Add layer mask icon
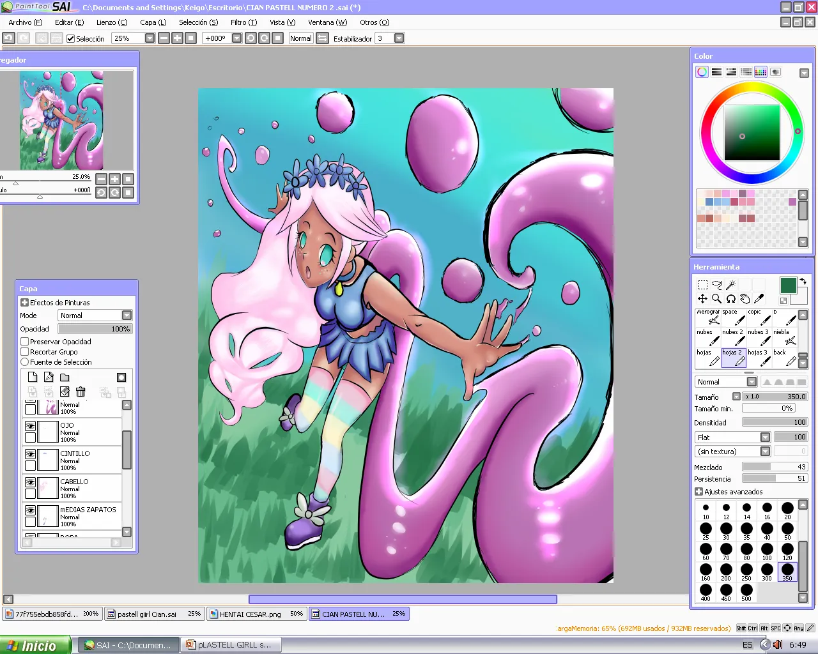 coord(121,377)
